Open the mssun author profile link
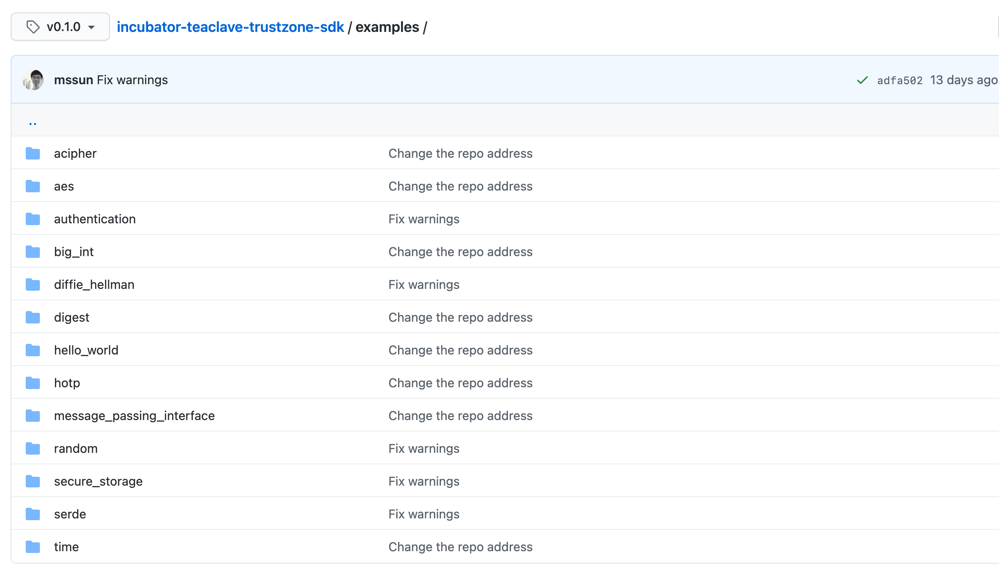 73,80
